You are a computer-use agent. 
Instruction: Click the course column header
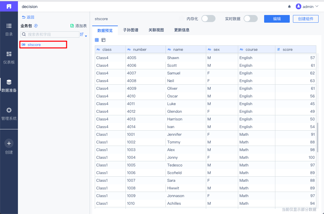(x=257, y=50)
